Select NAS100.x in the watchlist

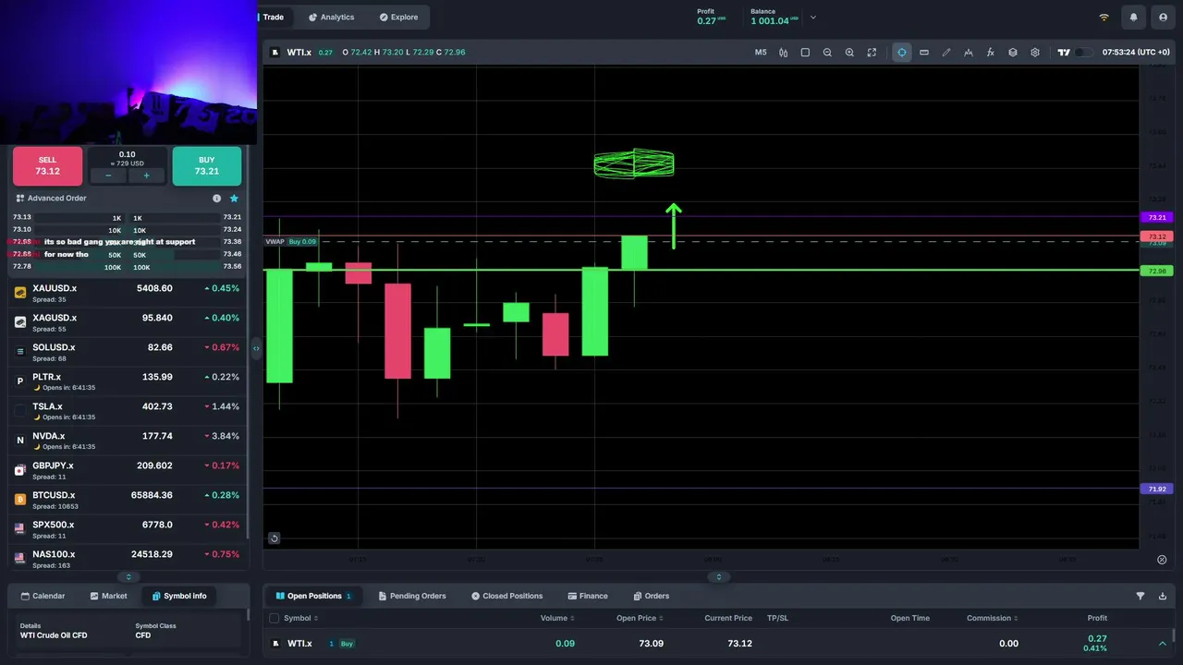click(128, 559)
